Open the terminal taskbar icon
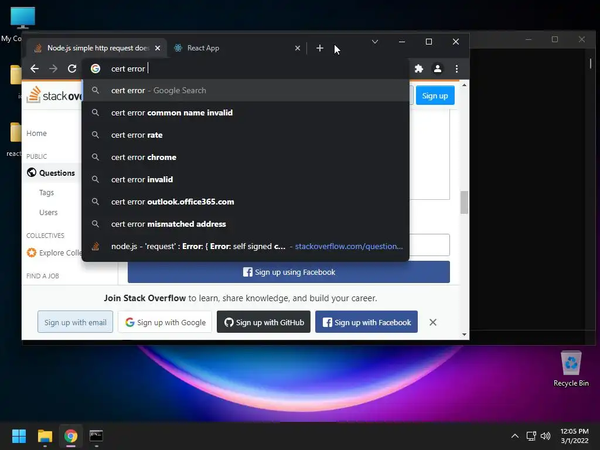 pyautogui.click(x=96, y=436)
